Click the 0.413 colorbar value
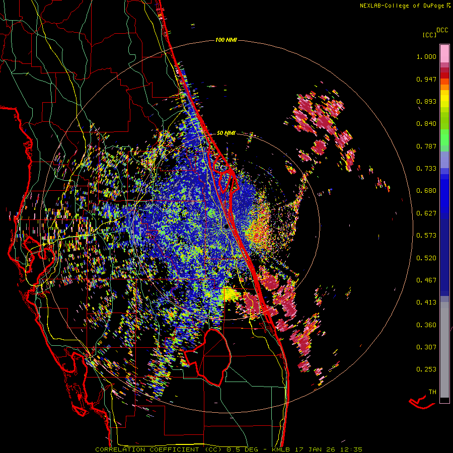453x453 pixels. (426, 303)
